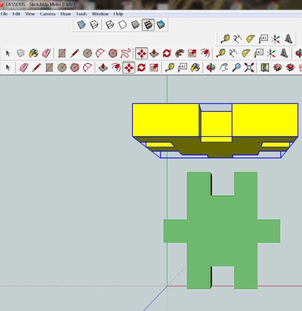Click the Zoom Extents tool
Image resolution: width=302 pixels, height=311 pixels.
point(249,68)
